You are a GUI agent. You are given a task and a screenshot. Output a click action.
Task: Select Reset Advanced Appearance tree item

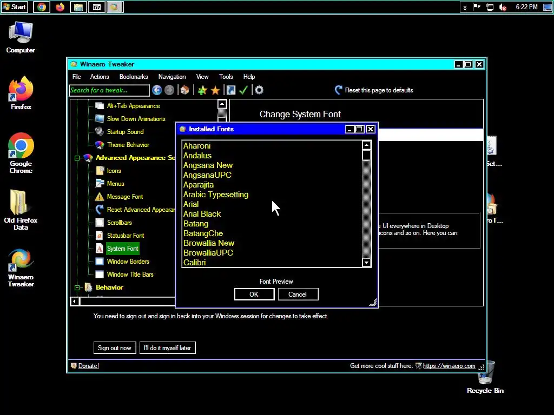coord(141,210)
